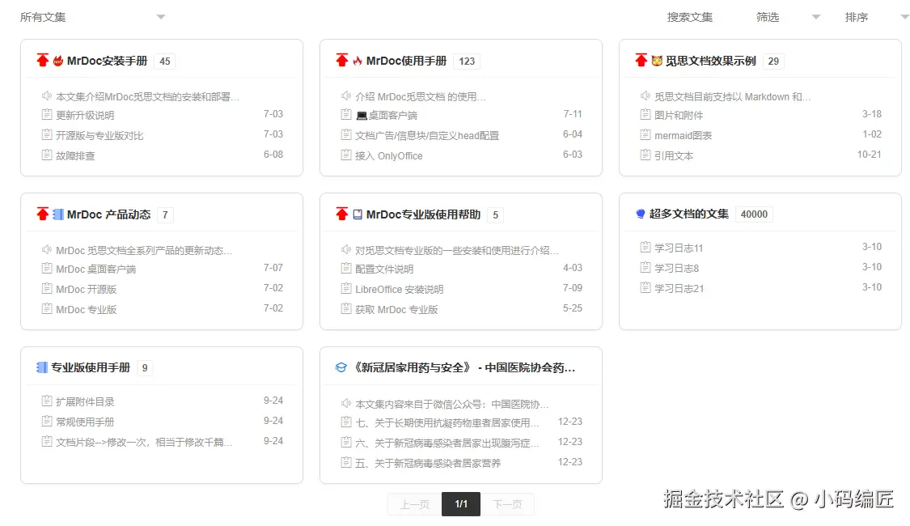
Task: Click speaker icon next to 本文集介绍MrDoc觅思文档
Action: (x=46, y=95)
